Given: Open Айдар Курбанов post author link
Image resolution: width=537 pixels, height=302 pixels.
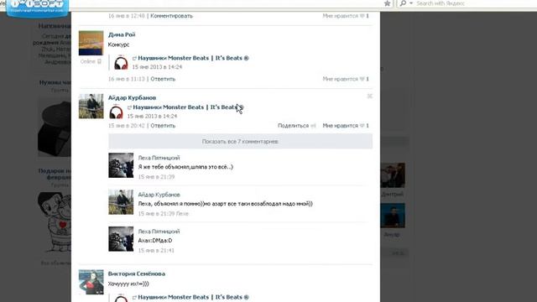Looking at the screenshot, I should click(x=132, y=97).
